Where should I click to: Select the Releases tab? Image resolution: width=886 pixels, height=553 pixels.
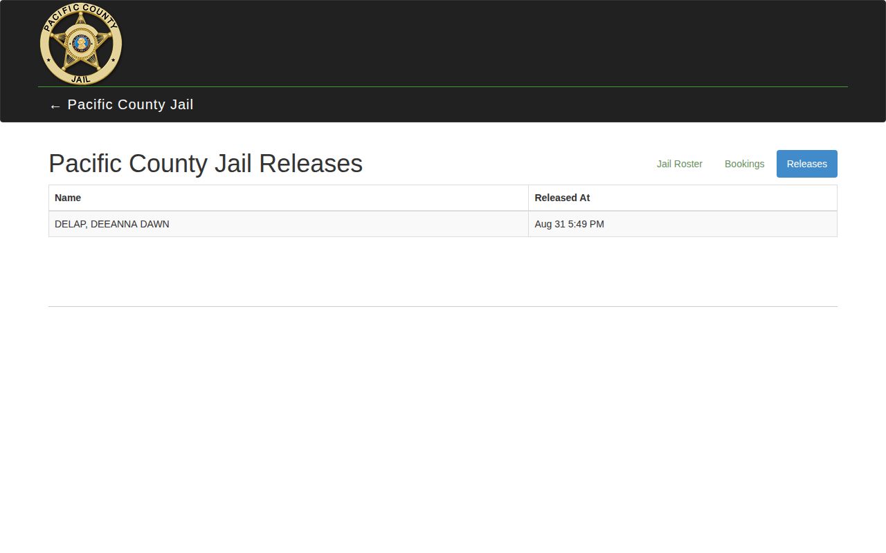807,164
